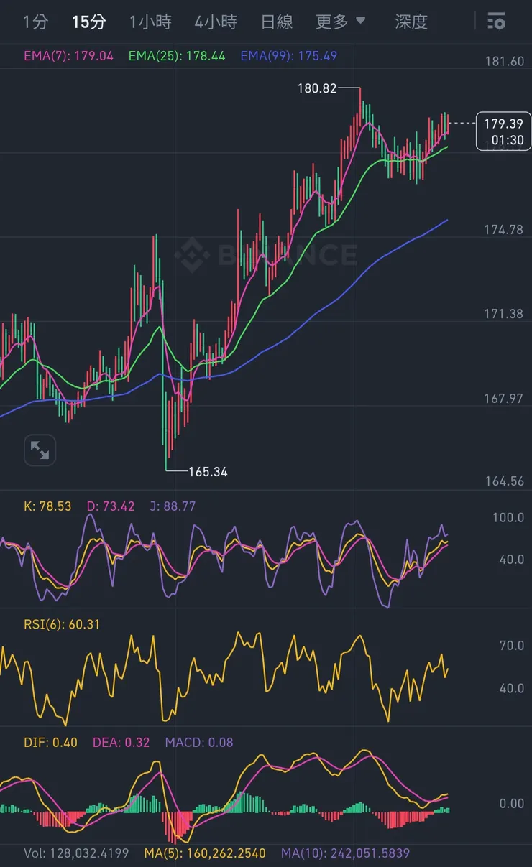Tap the K: 78.53 indicator value
Viewport: 532px width, 867px height.
click(x=47, y=506)
